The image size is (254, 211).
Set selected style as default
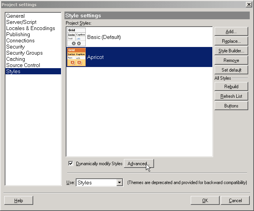coord(231,70)
